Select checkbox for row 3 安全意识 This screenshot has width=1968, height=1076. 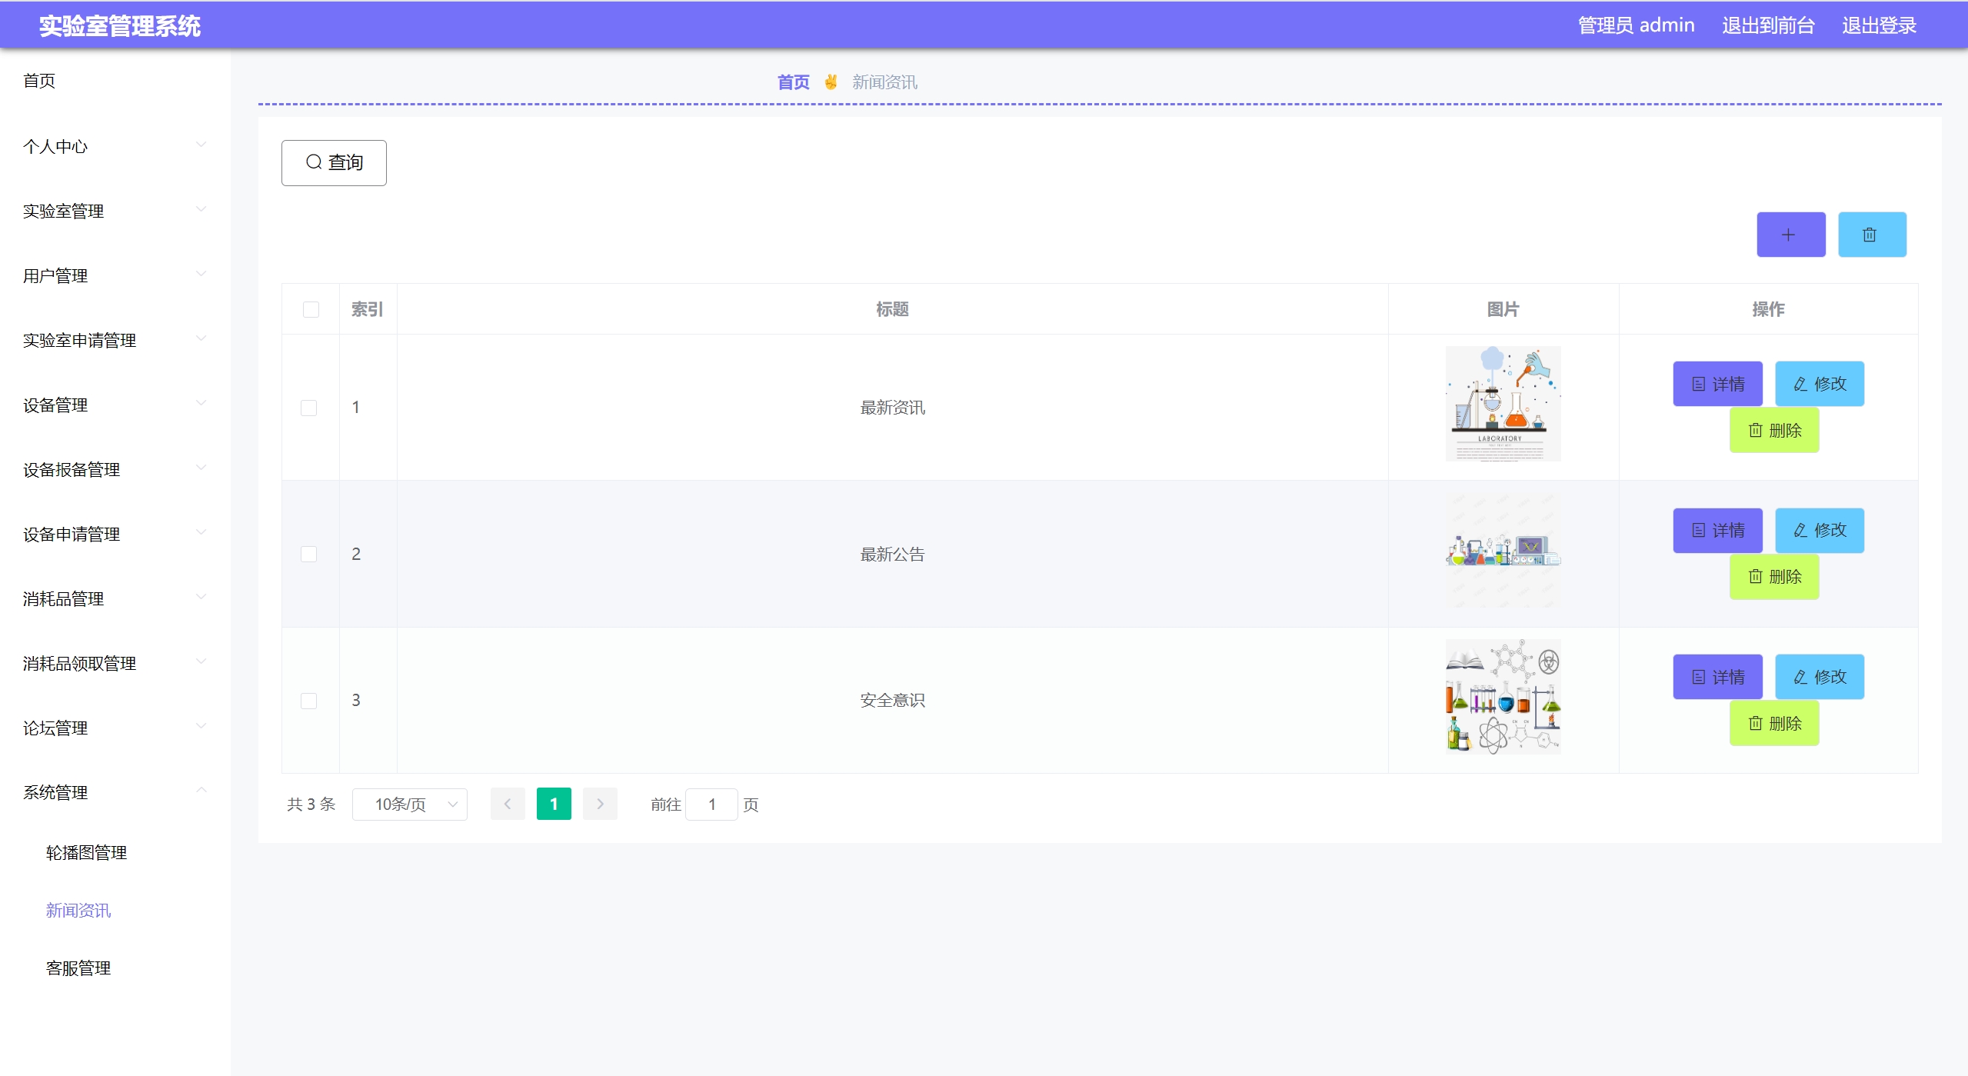(x=308, y=701)
